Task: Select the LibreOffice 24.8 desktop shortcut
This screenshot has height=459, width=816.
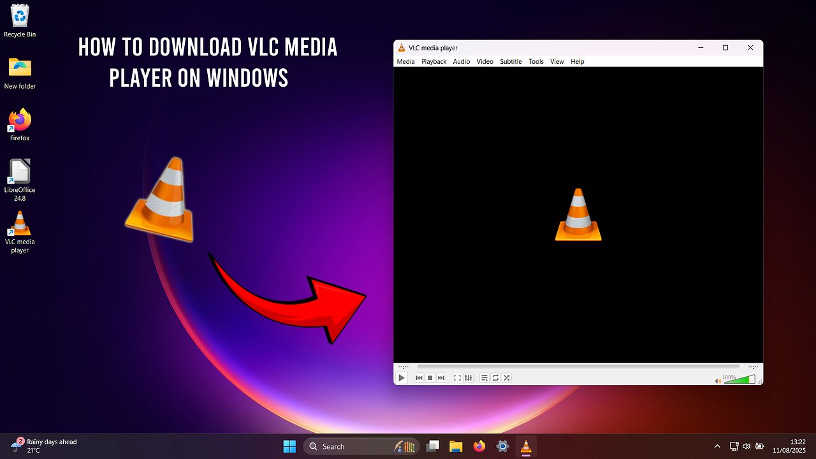Action: (20, 180)
